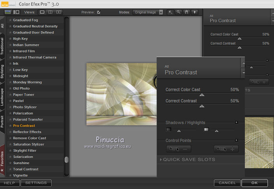Click the remove control point minus button

click(x=179, y=149)
